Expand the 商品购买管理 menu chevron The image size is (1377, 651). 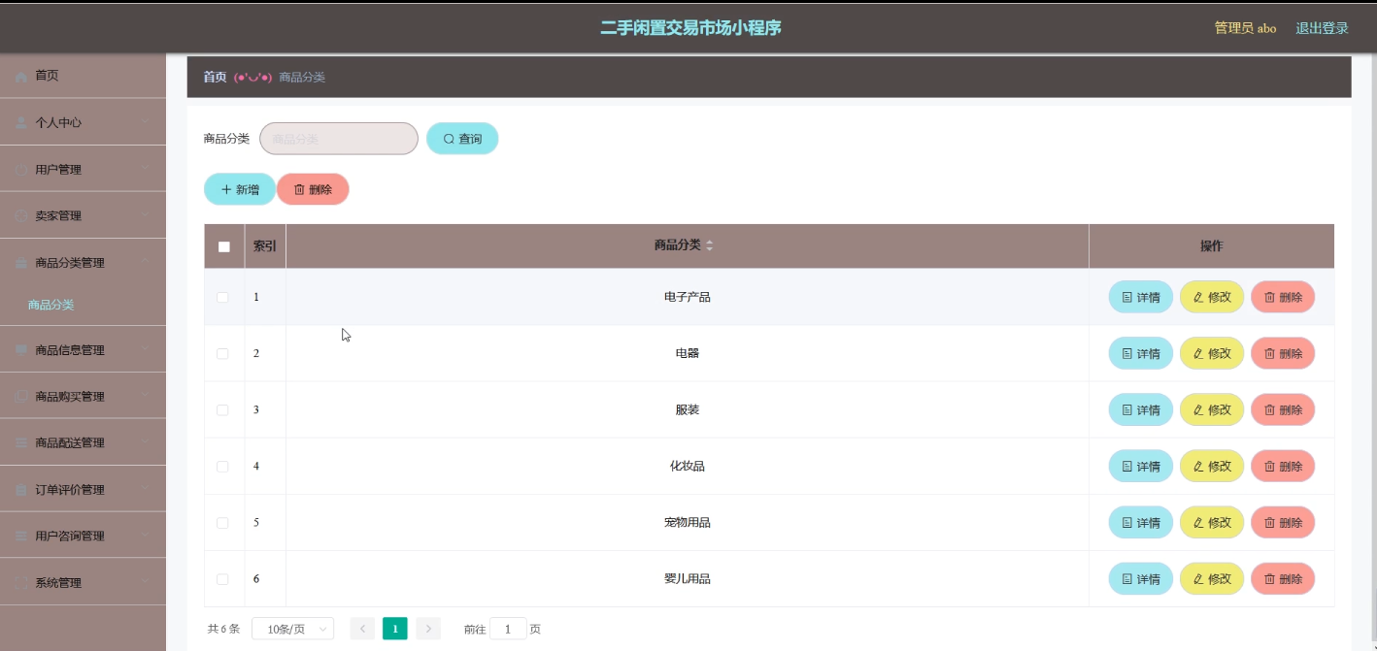[x=146, y=396]
